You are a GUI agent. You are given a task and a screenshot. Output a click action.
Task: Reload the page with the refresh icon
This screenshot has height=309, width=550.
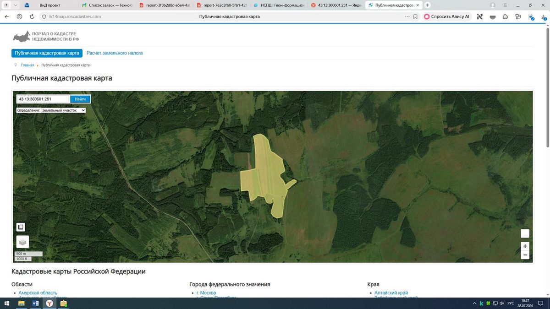(32, 16)
